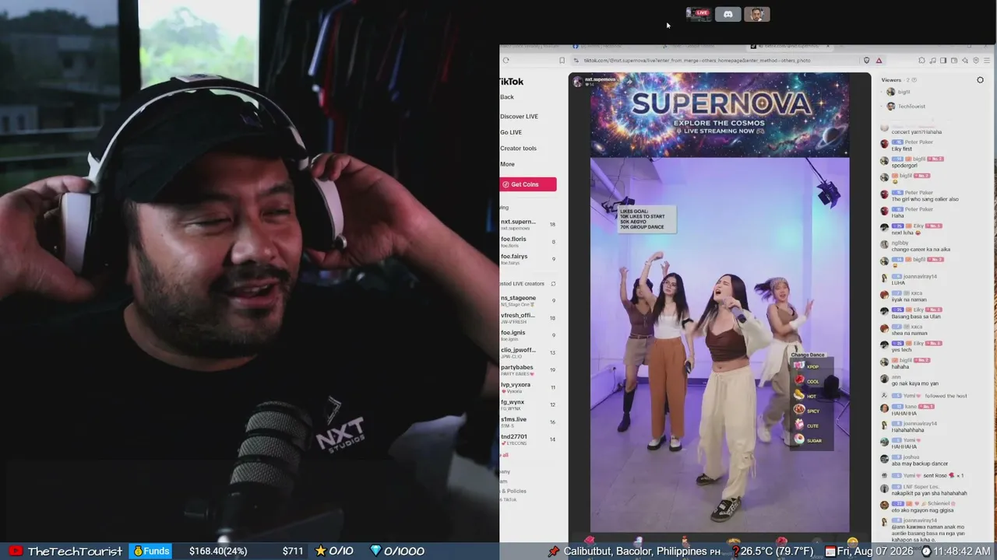Click the nxt.supernova host avatar
This screenshot has height=560, width=997.
click(578, 81)
